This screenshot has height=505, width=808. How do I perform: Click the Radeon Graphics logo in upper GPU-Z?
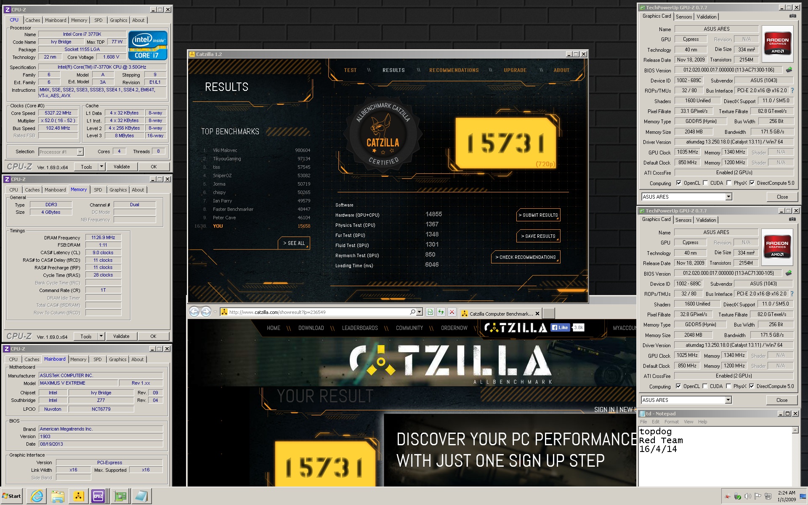click(777, 44)
